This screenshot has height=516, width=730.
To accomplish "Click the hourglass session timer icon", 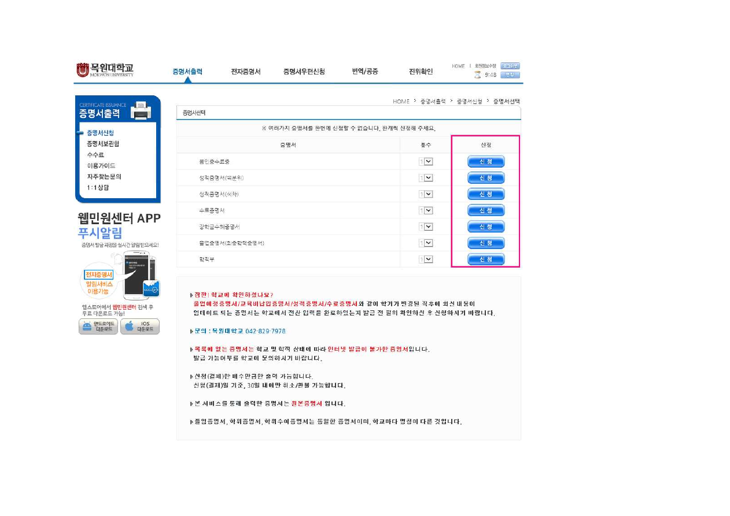I will 477,75.
